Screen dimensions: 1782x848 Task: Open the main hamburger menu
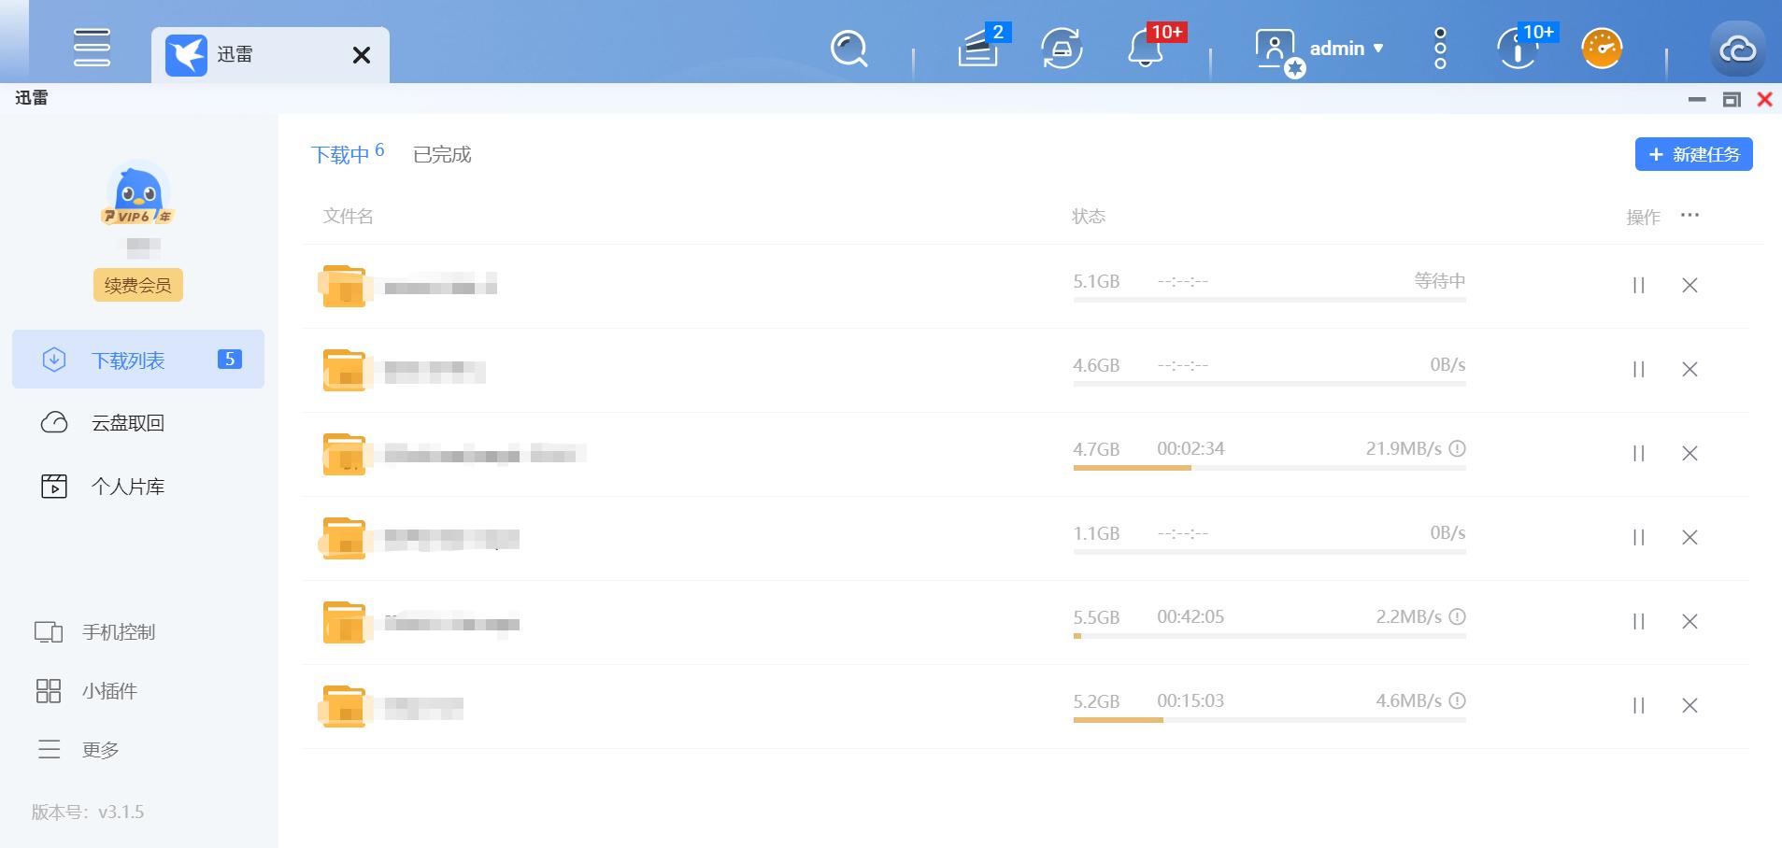point(92,48)
